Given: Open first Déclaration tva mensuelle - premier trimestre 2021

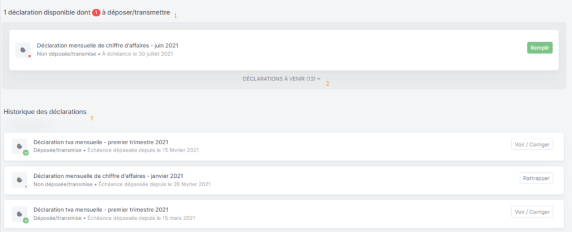Looking at the screenshot, I should pos(101,142).
